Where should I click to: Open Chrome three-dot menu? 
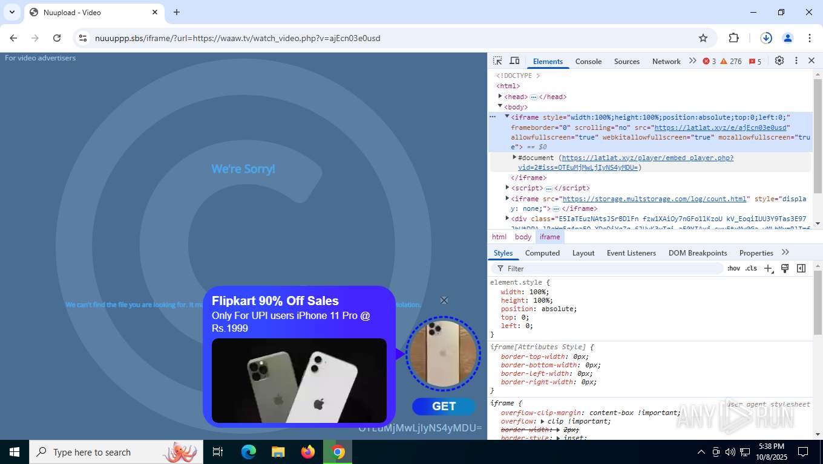(x=810, y=38)
